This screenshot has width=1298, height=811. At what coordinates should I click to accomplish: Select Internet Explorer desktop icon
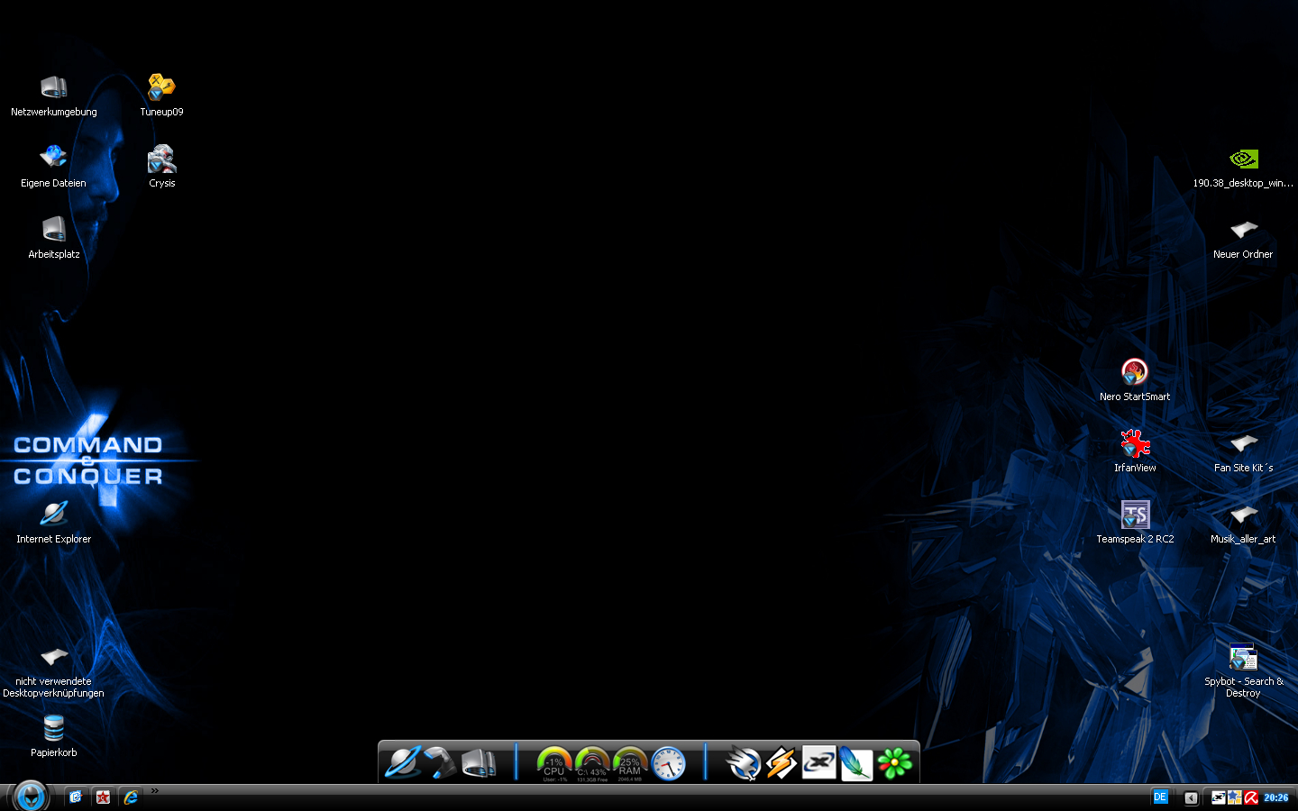click(x=54, y=523)
